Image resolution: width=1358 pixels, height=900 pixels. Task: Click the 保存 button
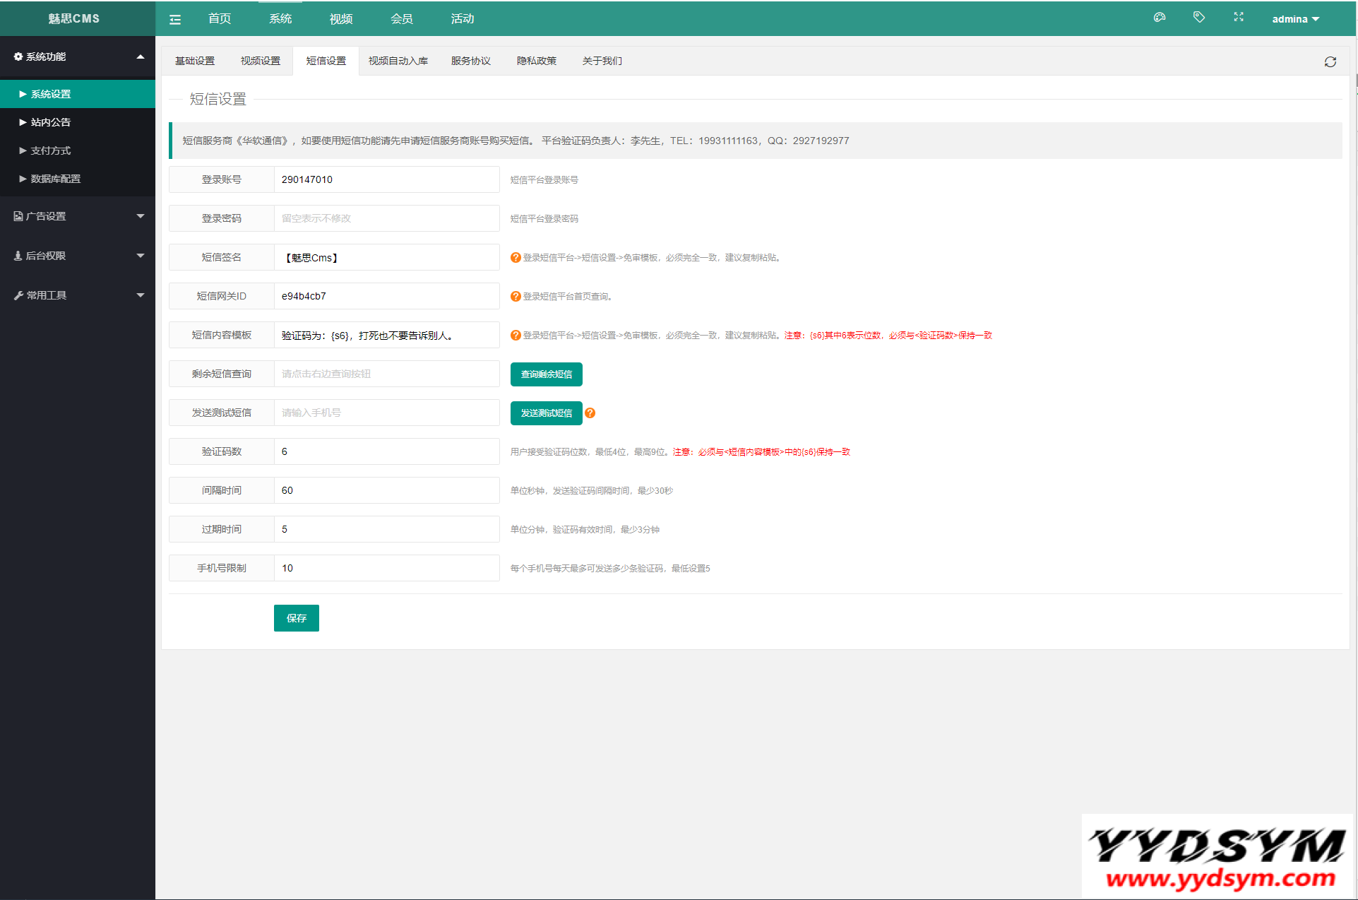[x=296, y=618]
